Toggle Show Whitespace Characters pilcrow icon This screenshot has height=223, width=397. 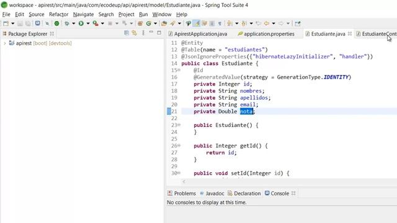(220, 24)
